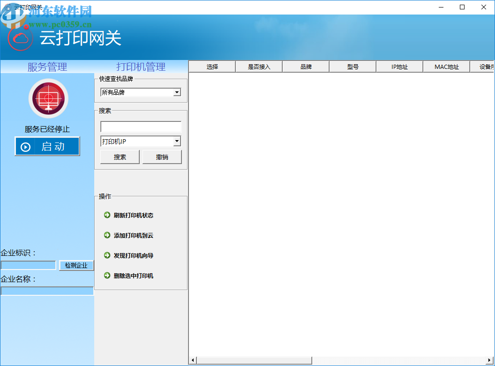Click the red target service status icon
This screenshot has width=495, height=366.
(x=48, y=98)
